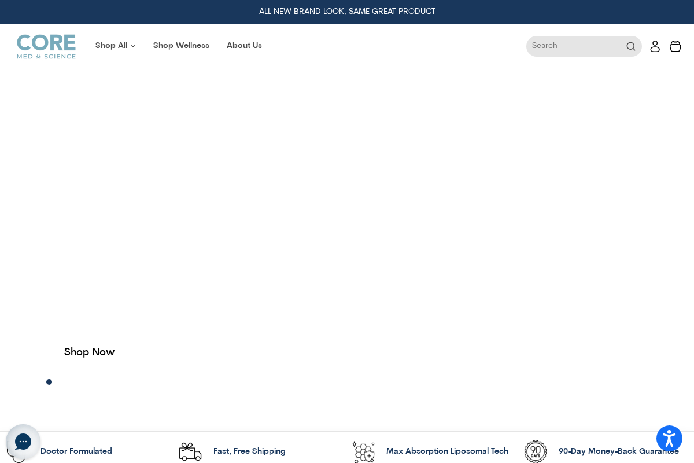Click the Doctor Formulated label

pos(76,452)
